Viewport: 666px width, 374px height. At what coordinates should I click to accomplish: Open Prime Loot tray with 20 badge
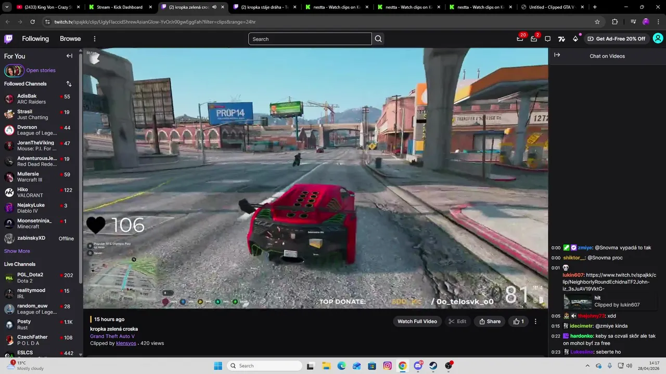520,38
